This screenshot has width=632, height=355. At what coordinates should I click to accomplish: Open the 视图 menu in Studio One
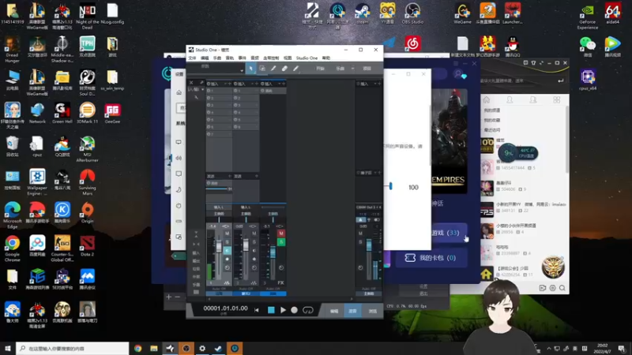(288, 58)
